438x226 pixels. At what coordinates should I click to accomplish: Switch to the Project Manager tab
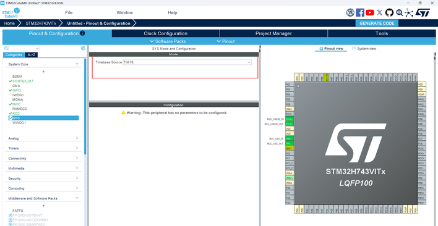click(x=273, y=33)
